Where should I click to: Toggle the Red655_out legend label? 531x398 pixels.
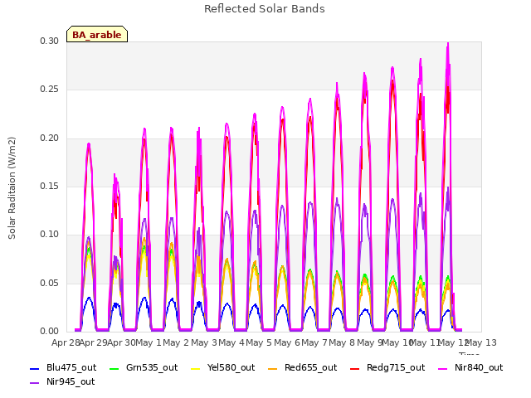tap(310, 367)
